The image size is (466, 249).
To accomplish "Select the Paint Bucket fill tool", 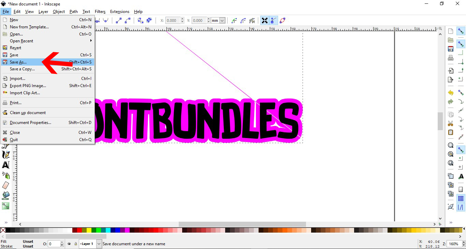I will (x=6, y=196).
